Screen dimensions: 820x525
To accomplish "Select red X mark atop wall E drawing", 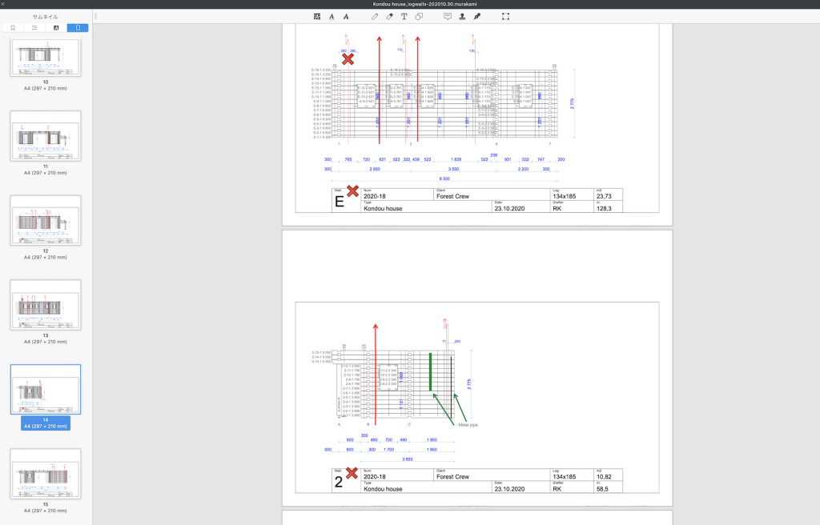I will pyautogui.click(x=348, y=59).
